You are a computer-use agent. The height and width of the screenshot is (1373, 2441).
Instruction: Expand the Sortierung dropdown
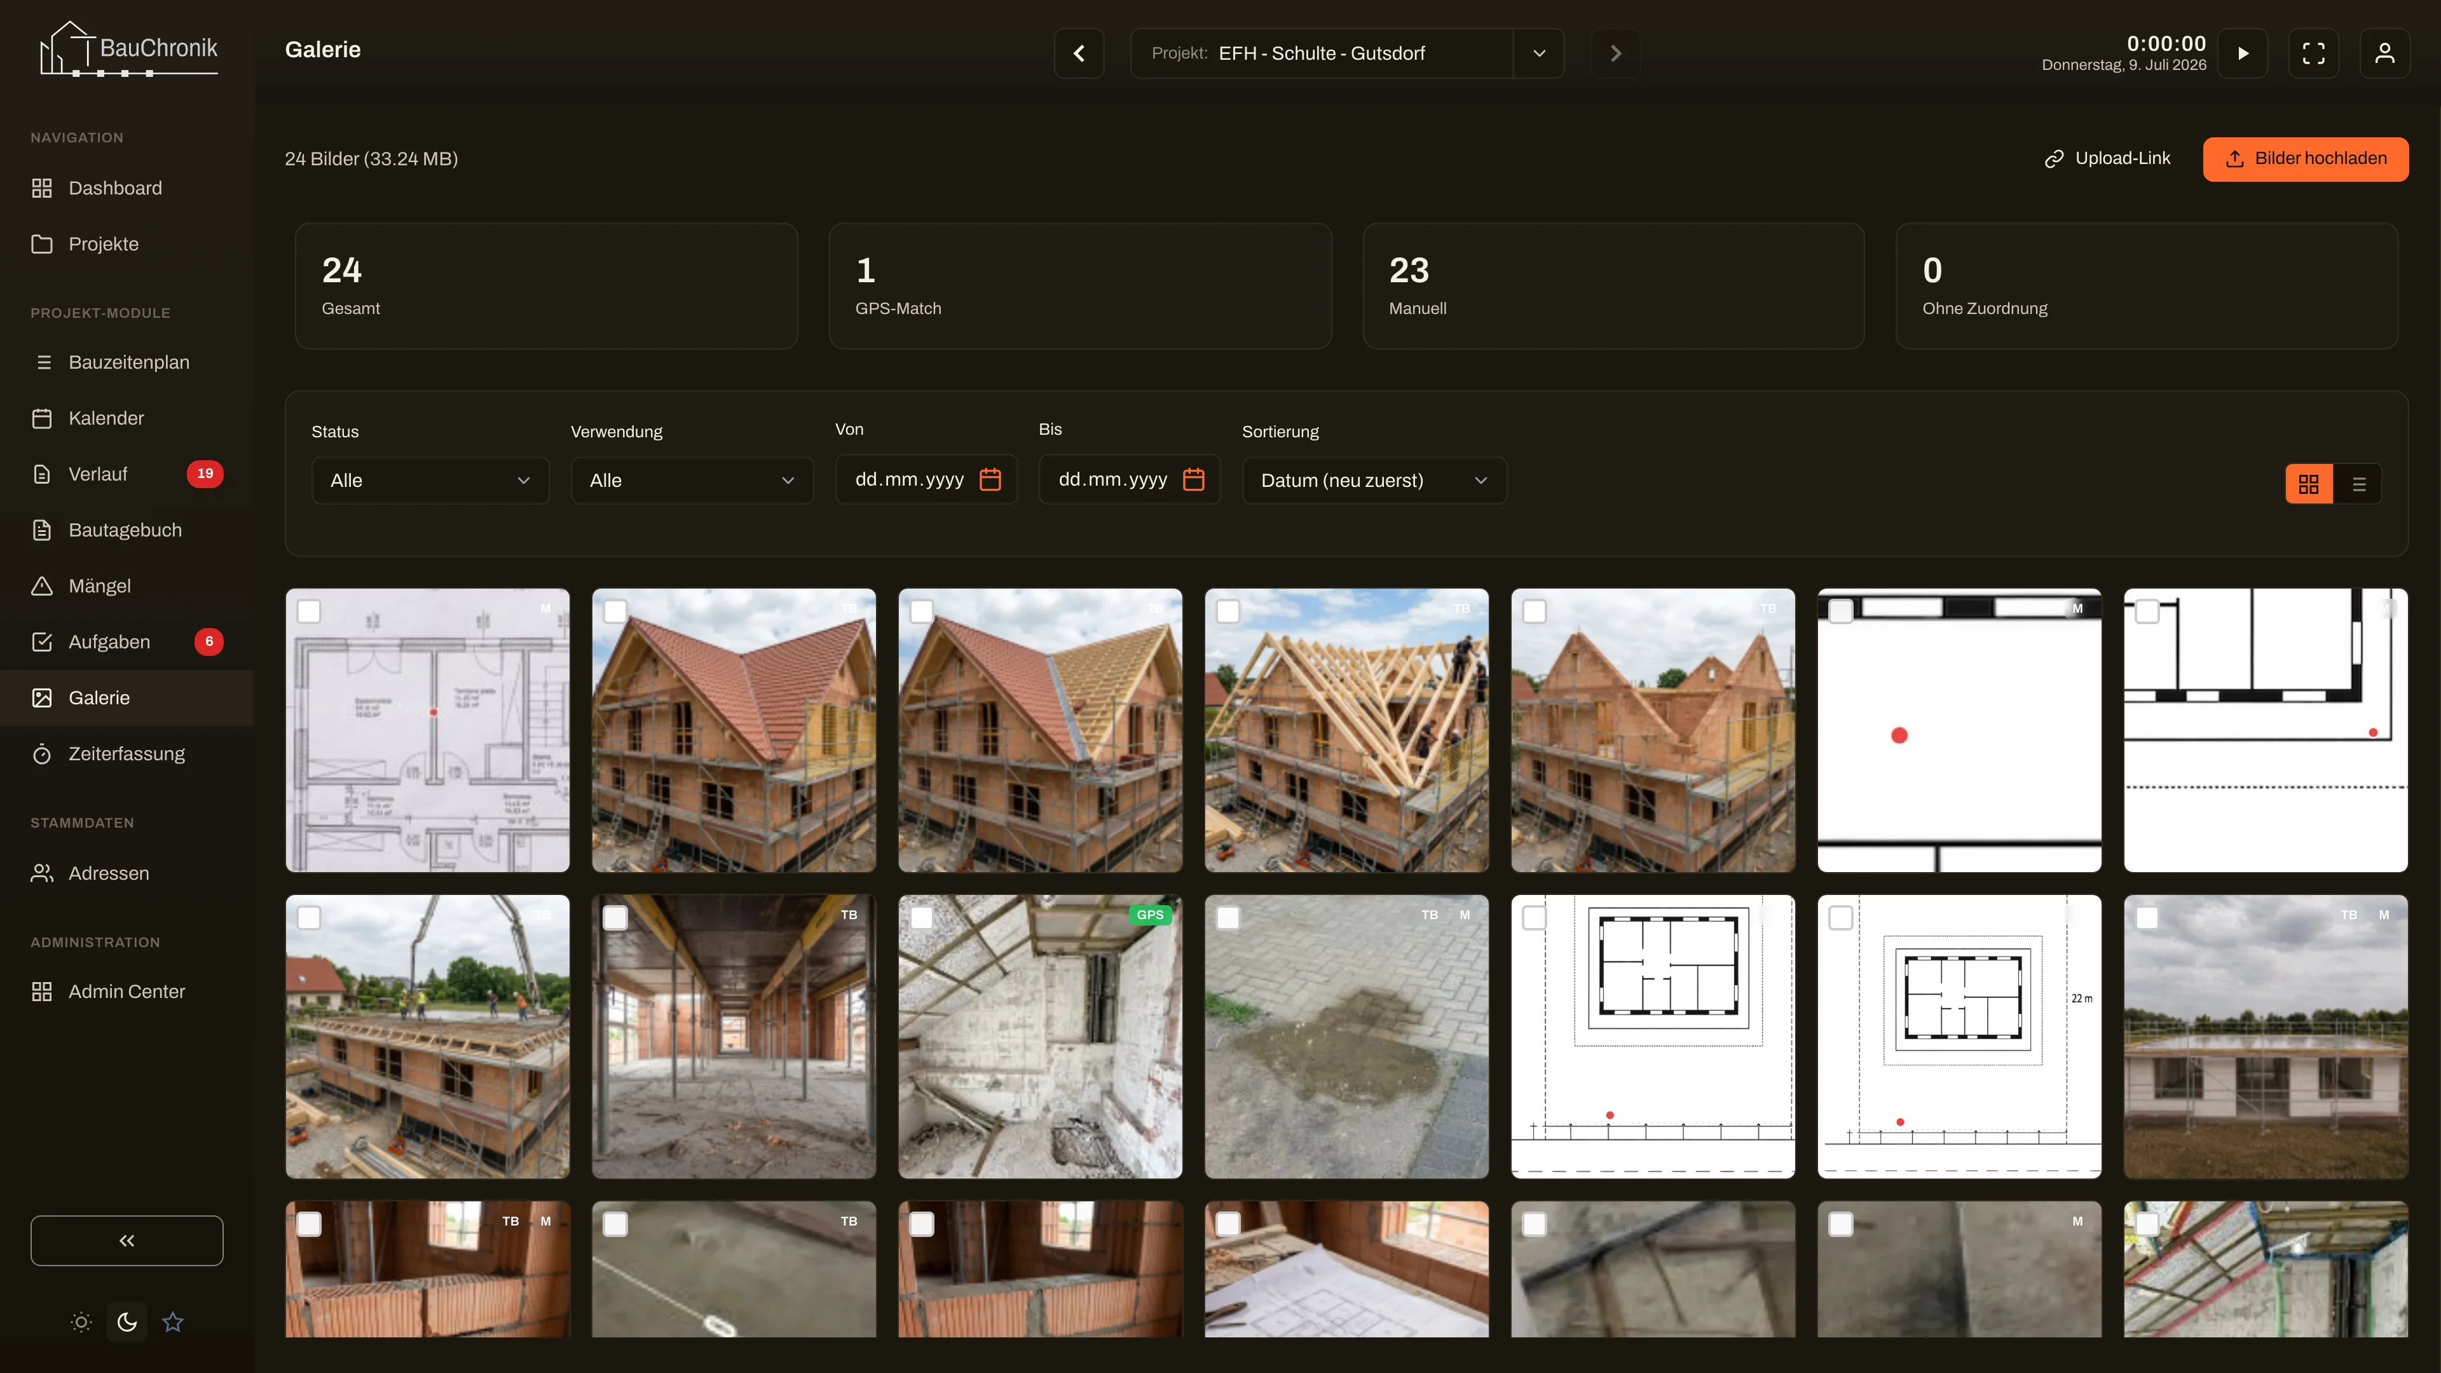click(1374, 481)
